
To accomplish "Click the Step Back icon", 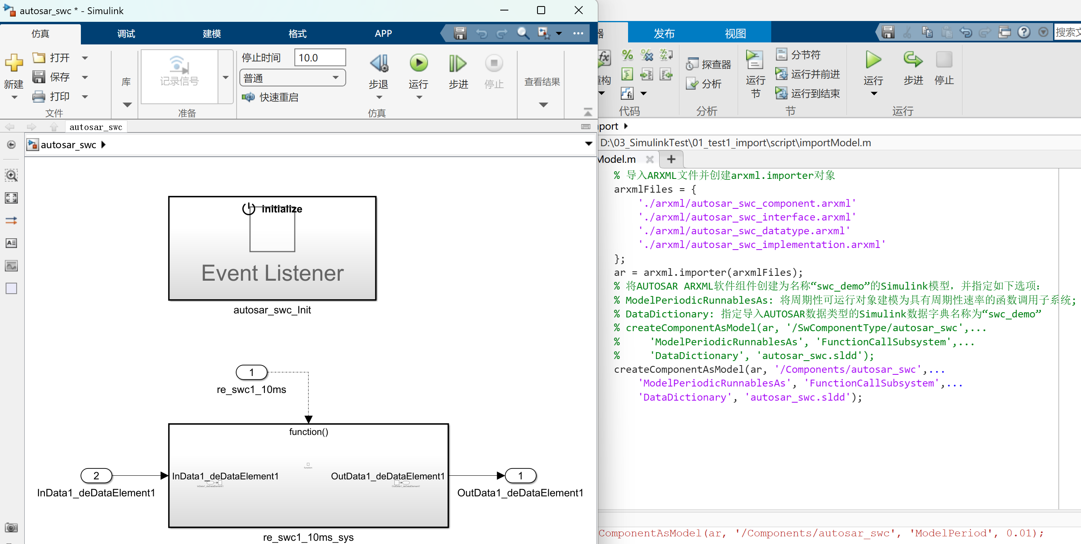I will tap(379, 64).
